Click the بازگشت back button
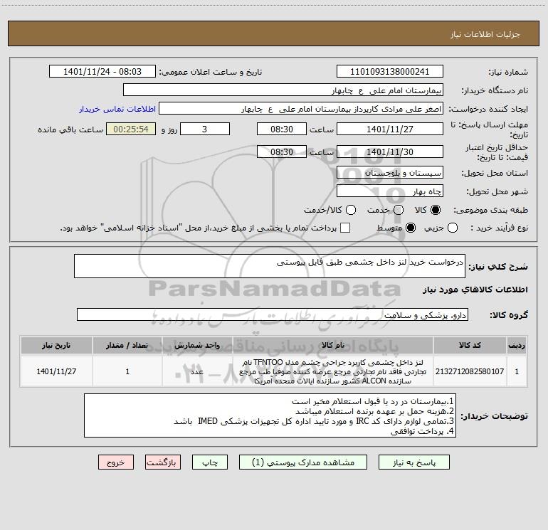The height and width of the screenshot is (530, 548). point(163,462)
